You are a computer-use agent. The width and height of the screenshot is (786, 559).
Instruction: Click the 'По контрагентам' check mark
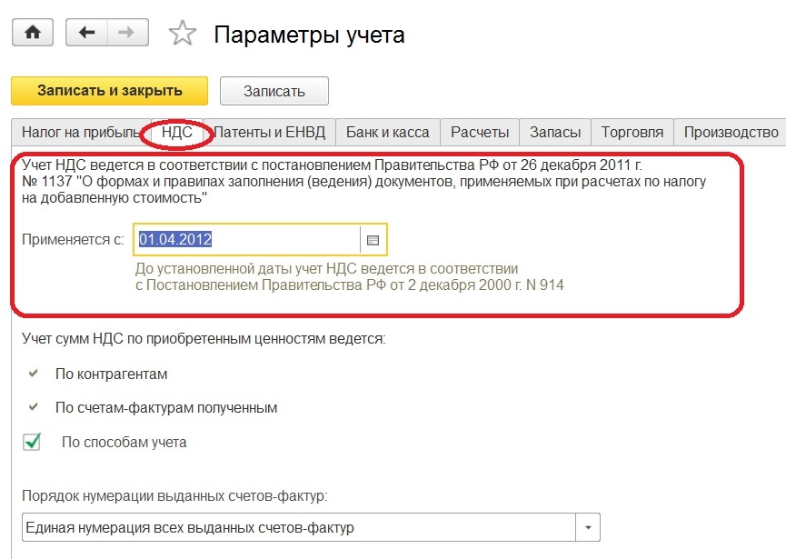click(x=33, y=374)
